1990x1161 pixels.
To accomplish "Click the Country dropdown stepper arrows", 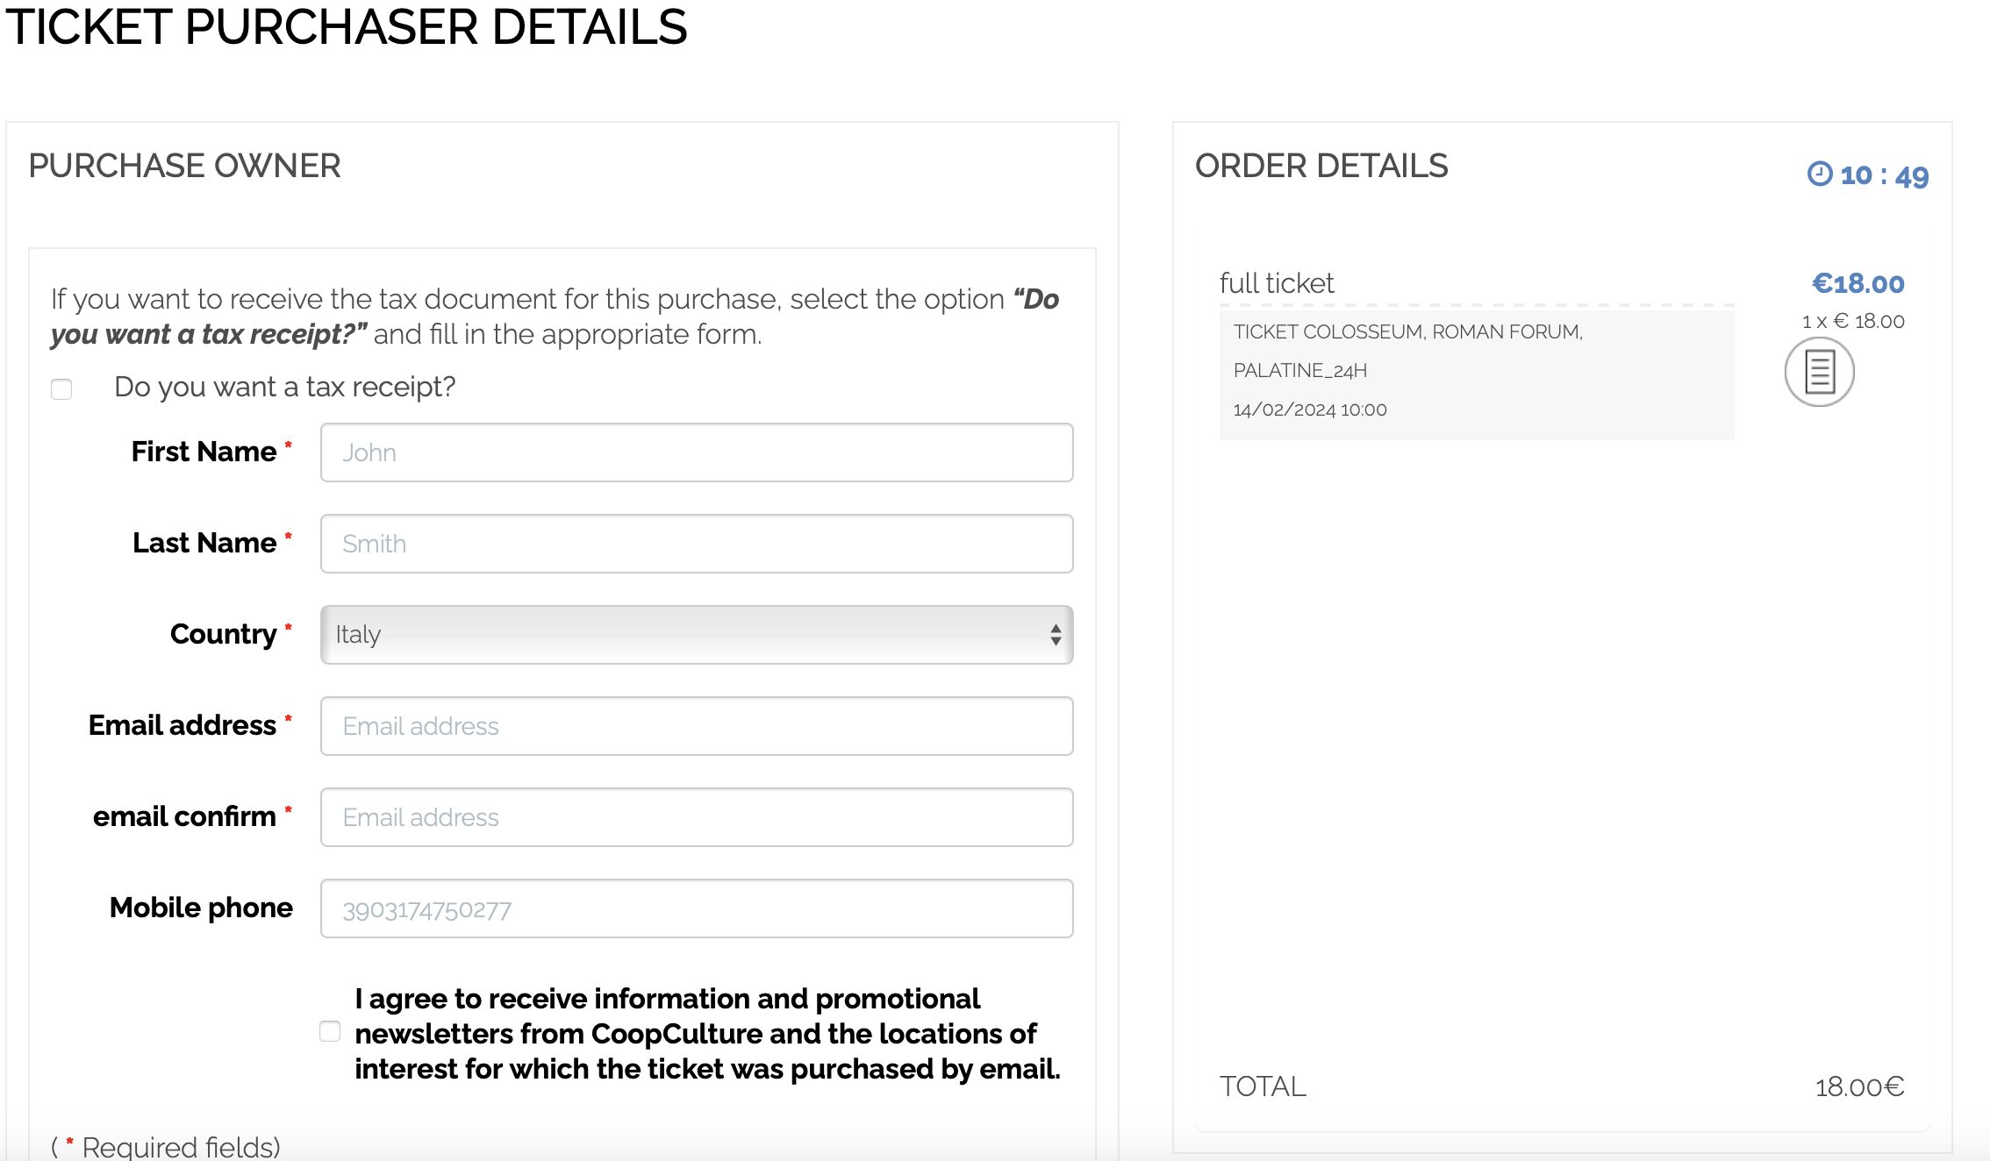I will (1055, 634).
